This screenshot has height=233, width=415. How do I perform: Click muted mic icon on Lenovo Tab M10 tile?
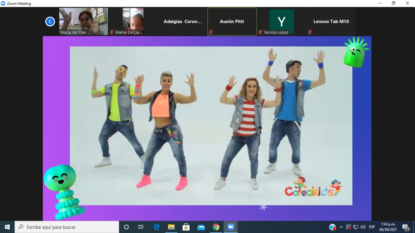[x=310, y=32]
